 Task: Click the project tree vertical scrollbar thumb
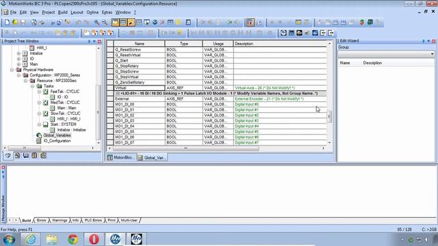[x=98, y=112]
